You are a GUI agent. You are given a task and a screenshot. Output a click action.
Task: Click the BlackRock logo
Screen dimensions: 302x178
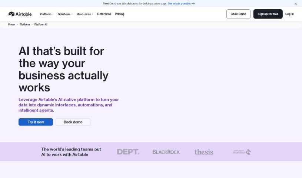pos(166,152)
